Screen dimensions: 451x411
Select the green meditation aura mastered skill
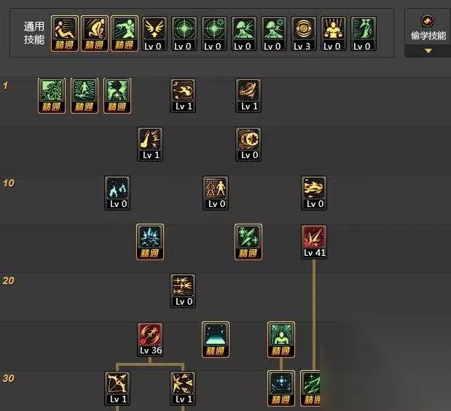[281, 340]
